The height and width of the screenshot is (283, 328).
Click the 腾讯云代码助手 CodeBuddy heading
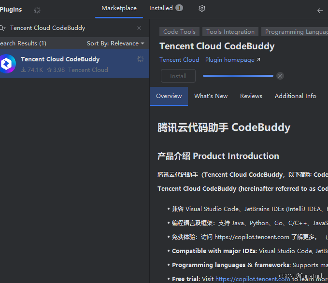(x=224, y=127)
